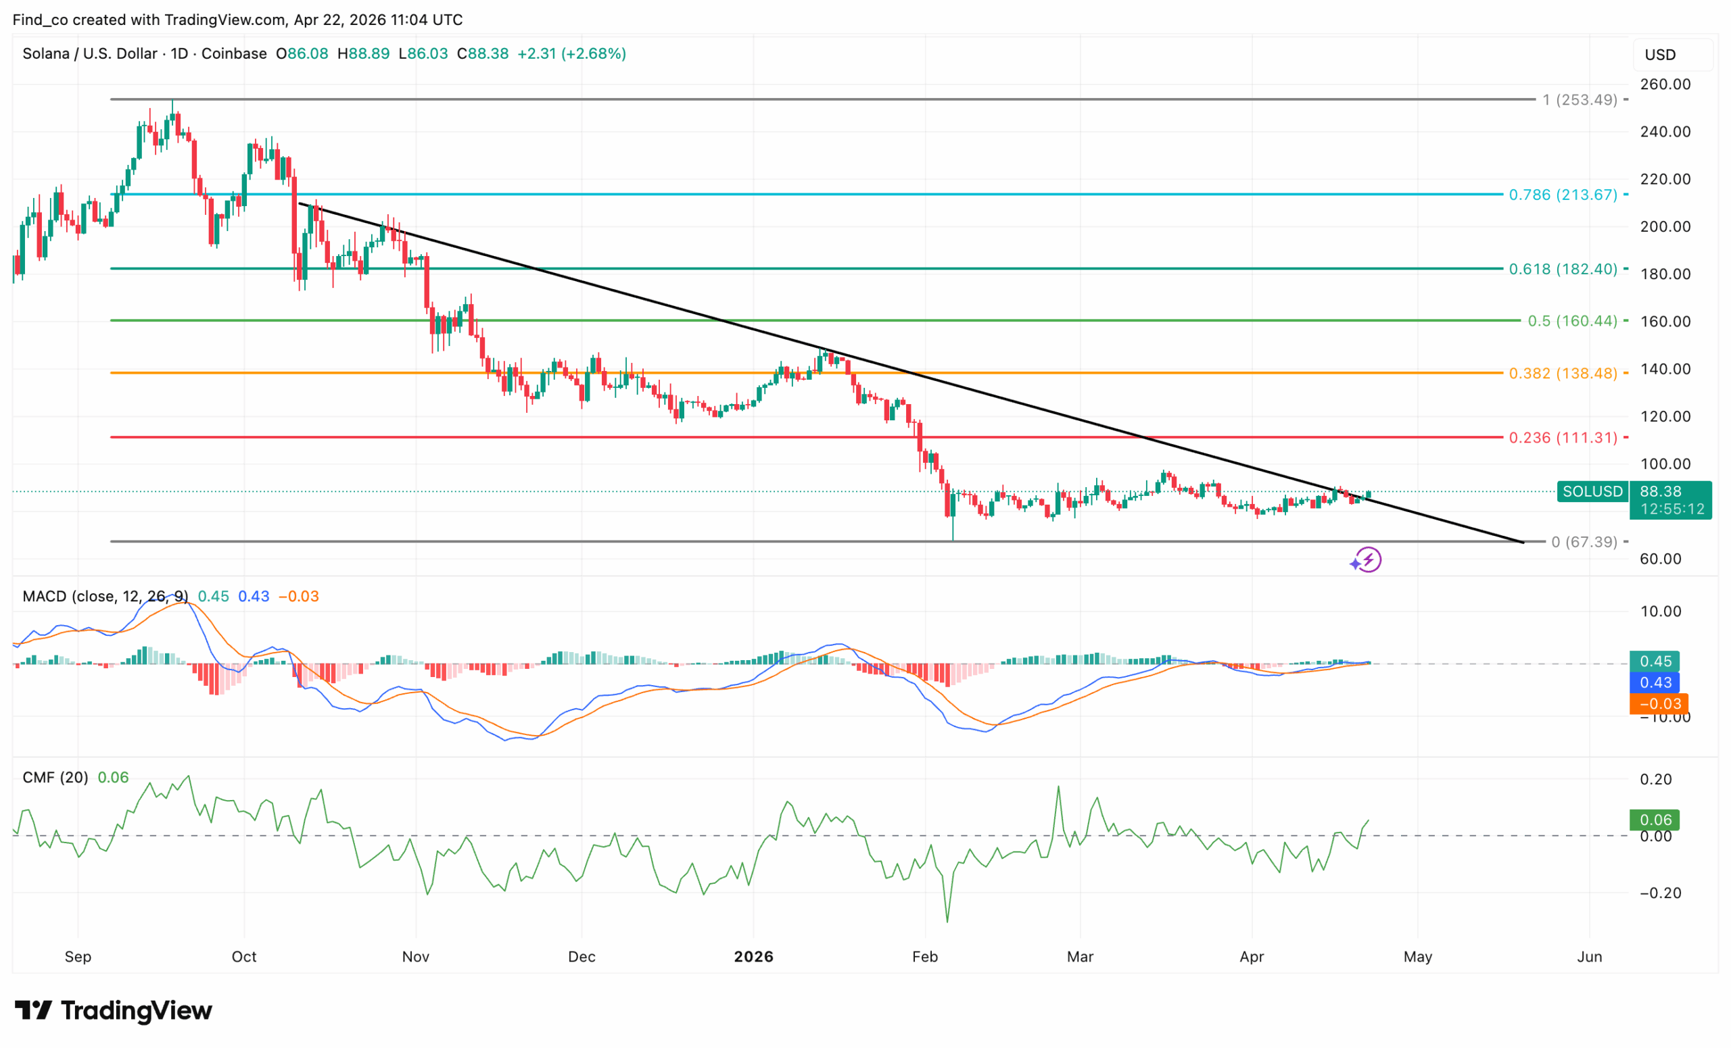Image resolution: width=1731 pixels, height=1048 pixels.
Task: Click the Apr label on the time axis
Action: (x=1252, y=957)
